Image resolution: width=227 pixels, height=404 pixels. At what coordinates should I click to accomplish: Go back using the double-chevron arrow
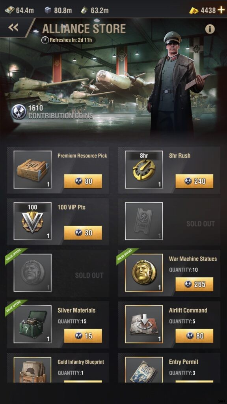[x=13, y=27]
